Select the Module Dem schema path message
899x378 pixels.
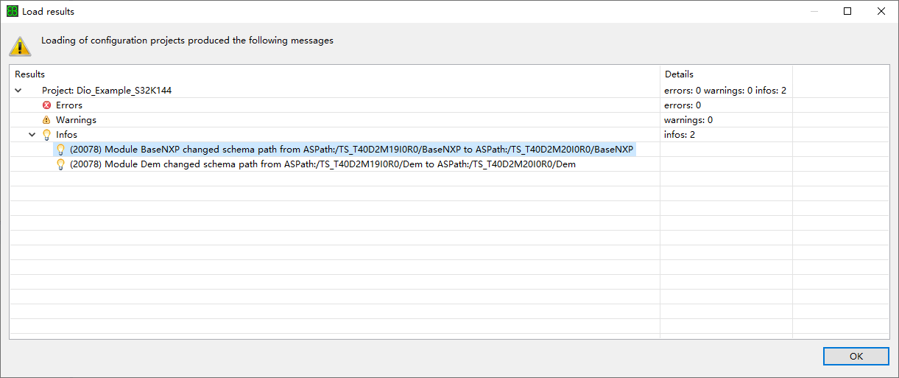pos(322,164)
